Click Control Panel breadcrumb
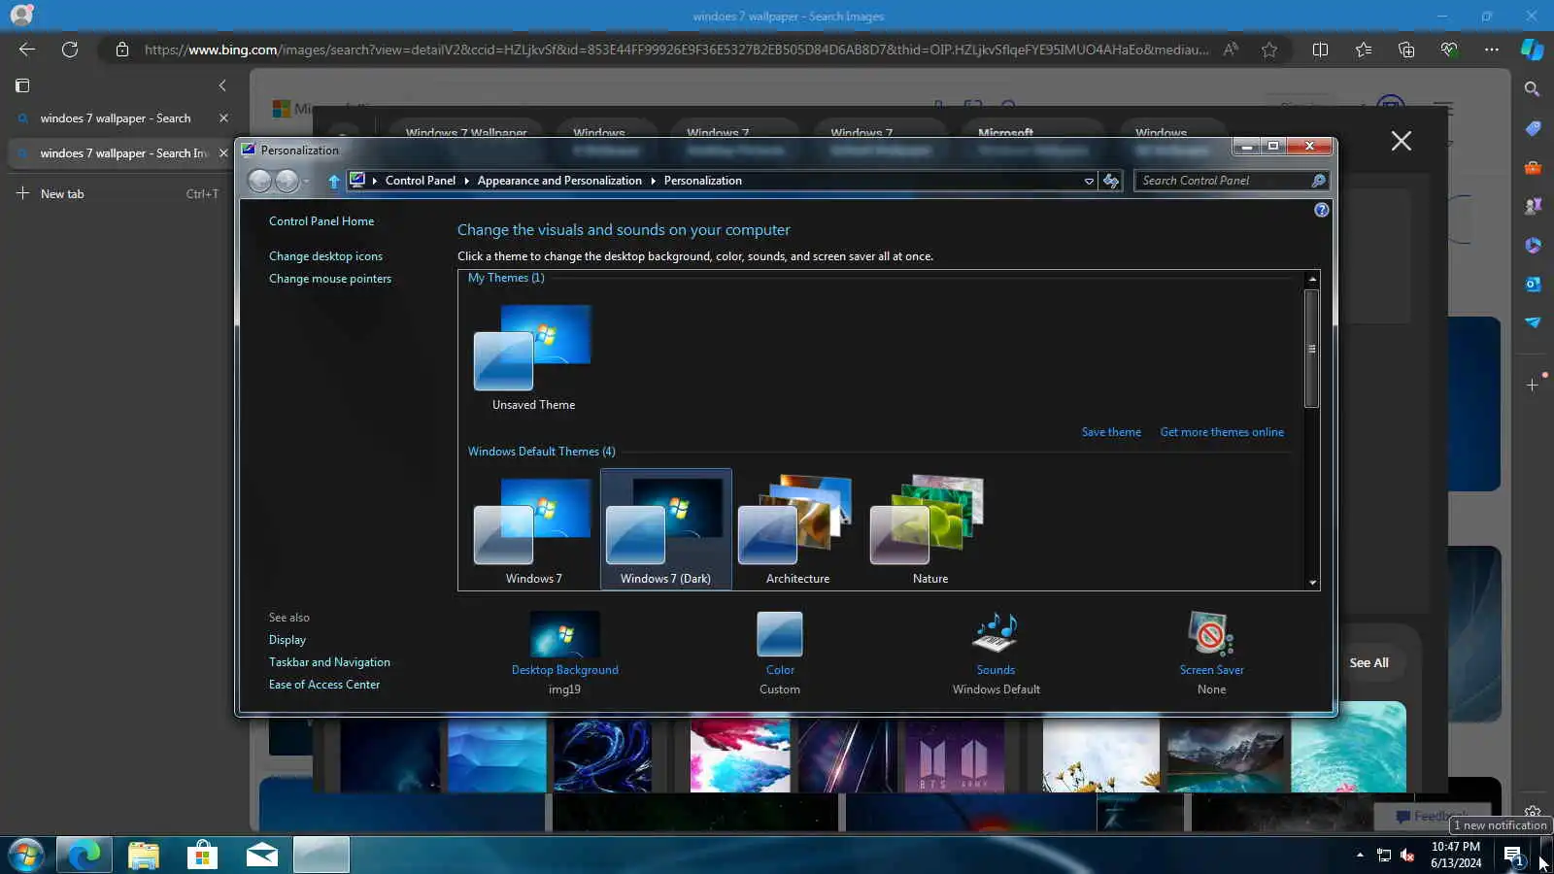1554x874 pixels. coord(420,181)
